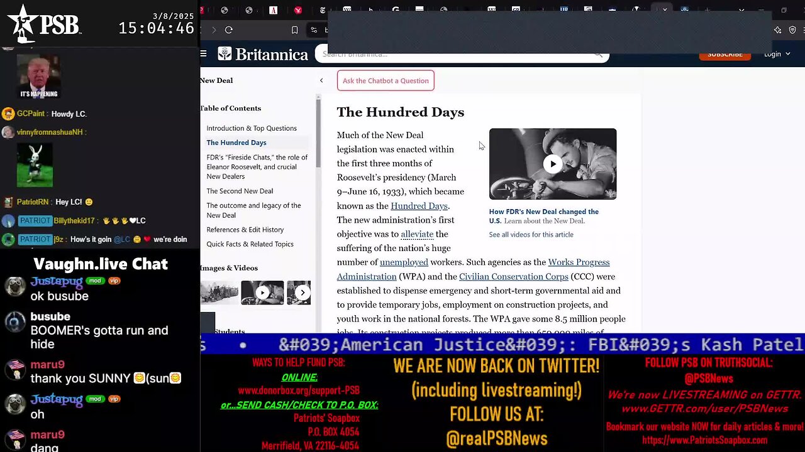Screen dimensions: 805x452
Task: Click GCPaint's avatar in chat
Action: pyautogui.click(x=8, y=114)
